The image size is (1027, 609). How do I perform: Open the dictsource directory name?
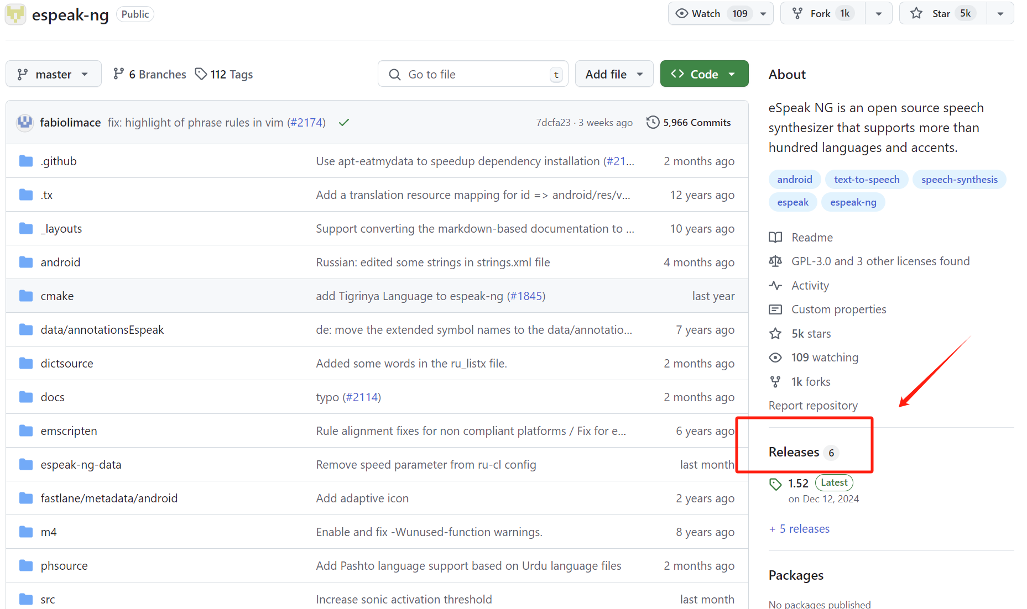(67, 363)
